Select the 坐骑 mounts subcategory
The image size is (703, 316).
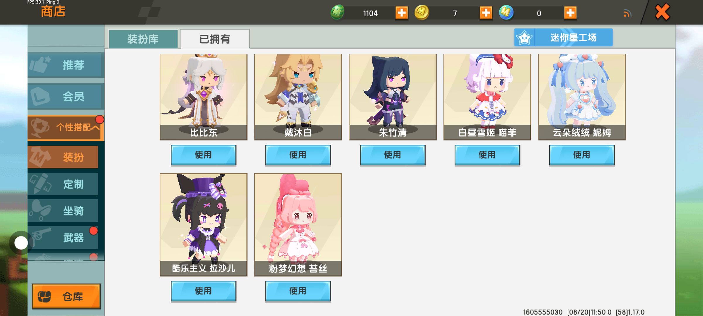tap(63, 211)
